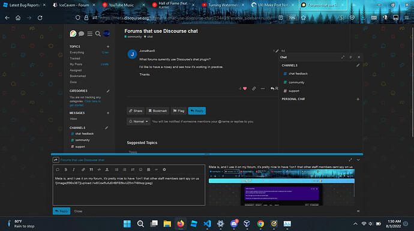The width and height of the screenshot is (414, 231).
Task: Open Inbox under Messages
Action: click(x=73, y=119)
